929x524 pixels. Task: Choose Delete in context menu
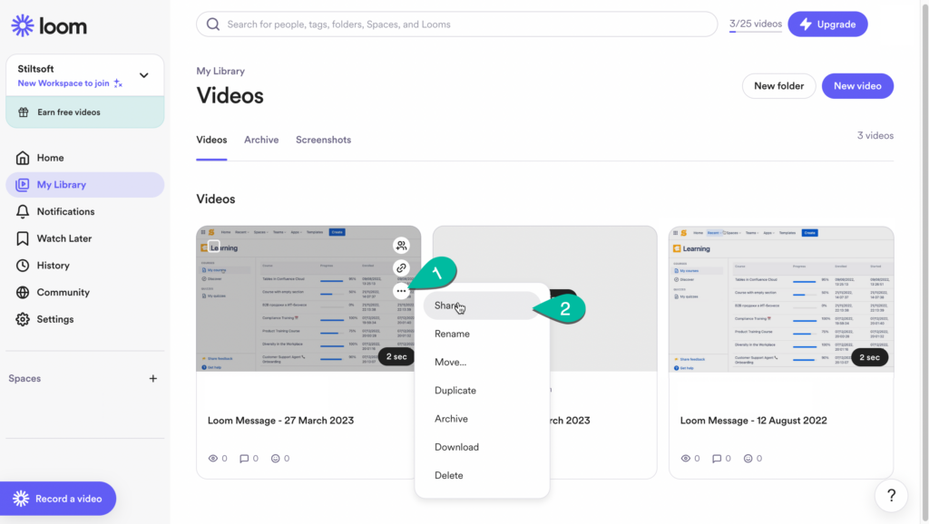coord(482,475)
